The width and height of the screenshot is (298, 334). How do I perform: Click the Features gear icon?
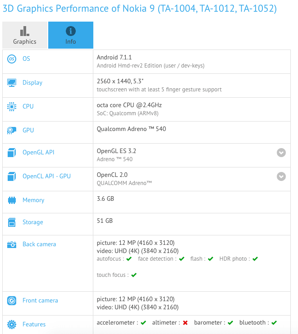coord(12,325)
